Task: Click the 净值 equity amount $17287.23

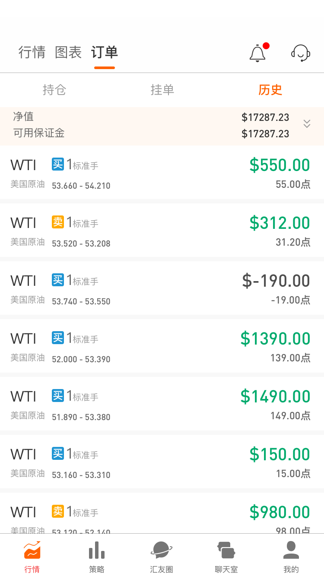Action: coord(265,117)
